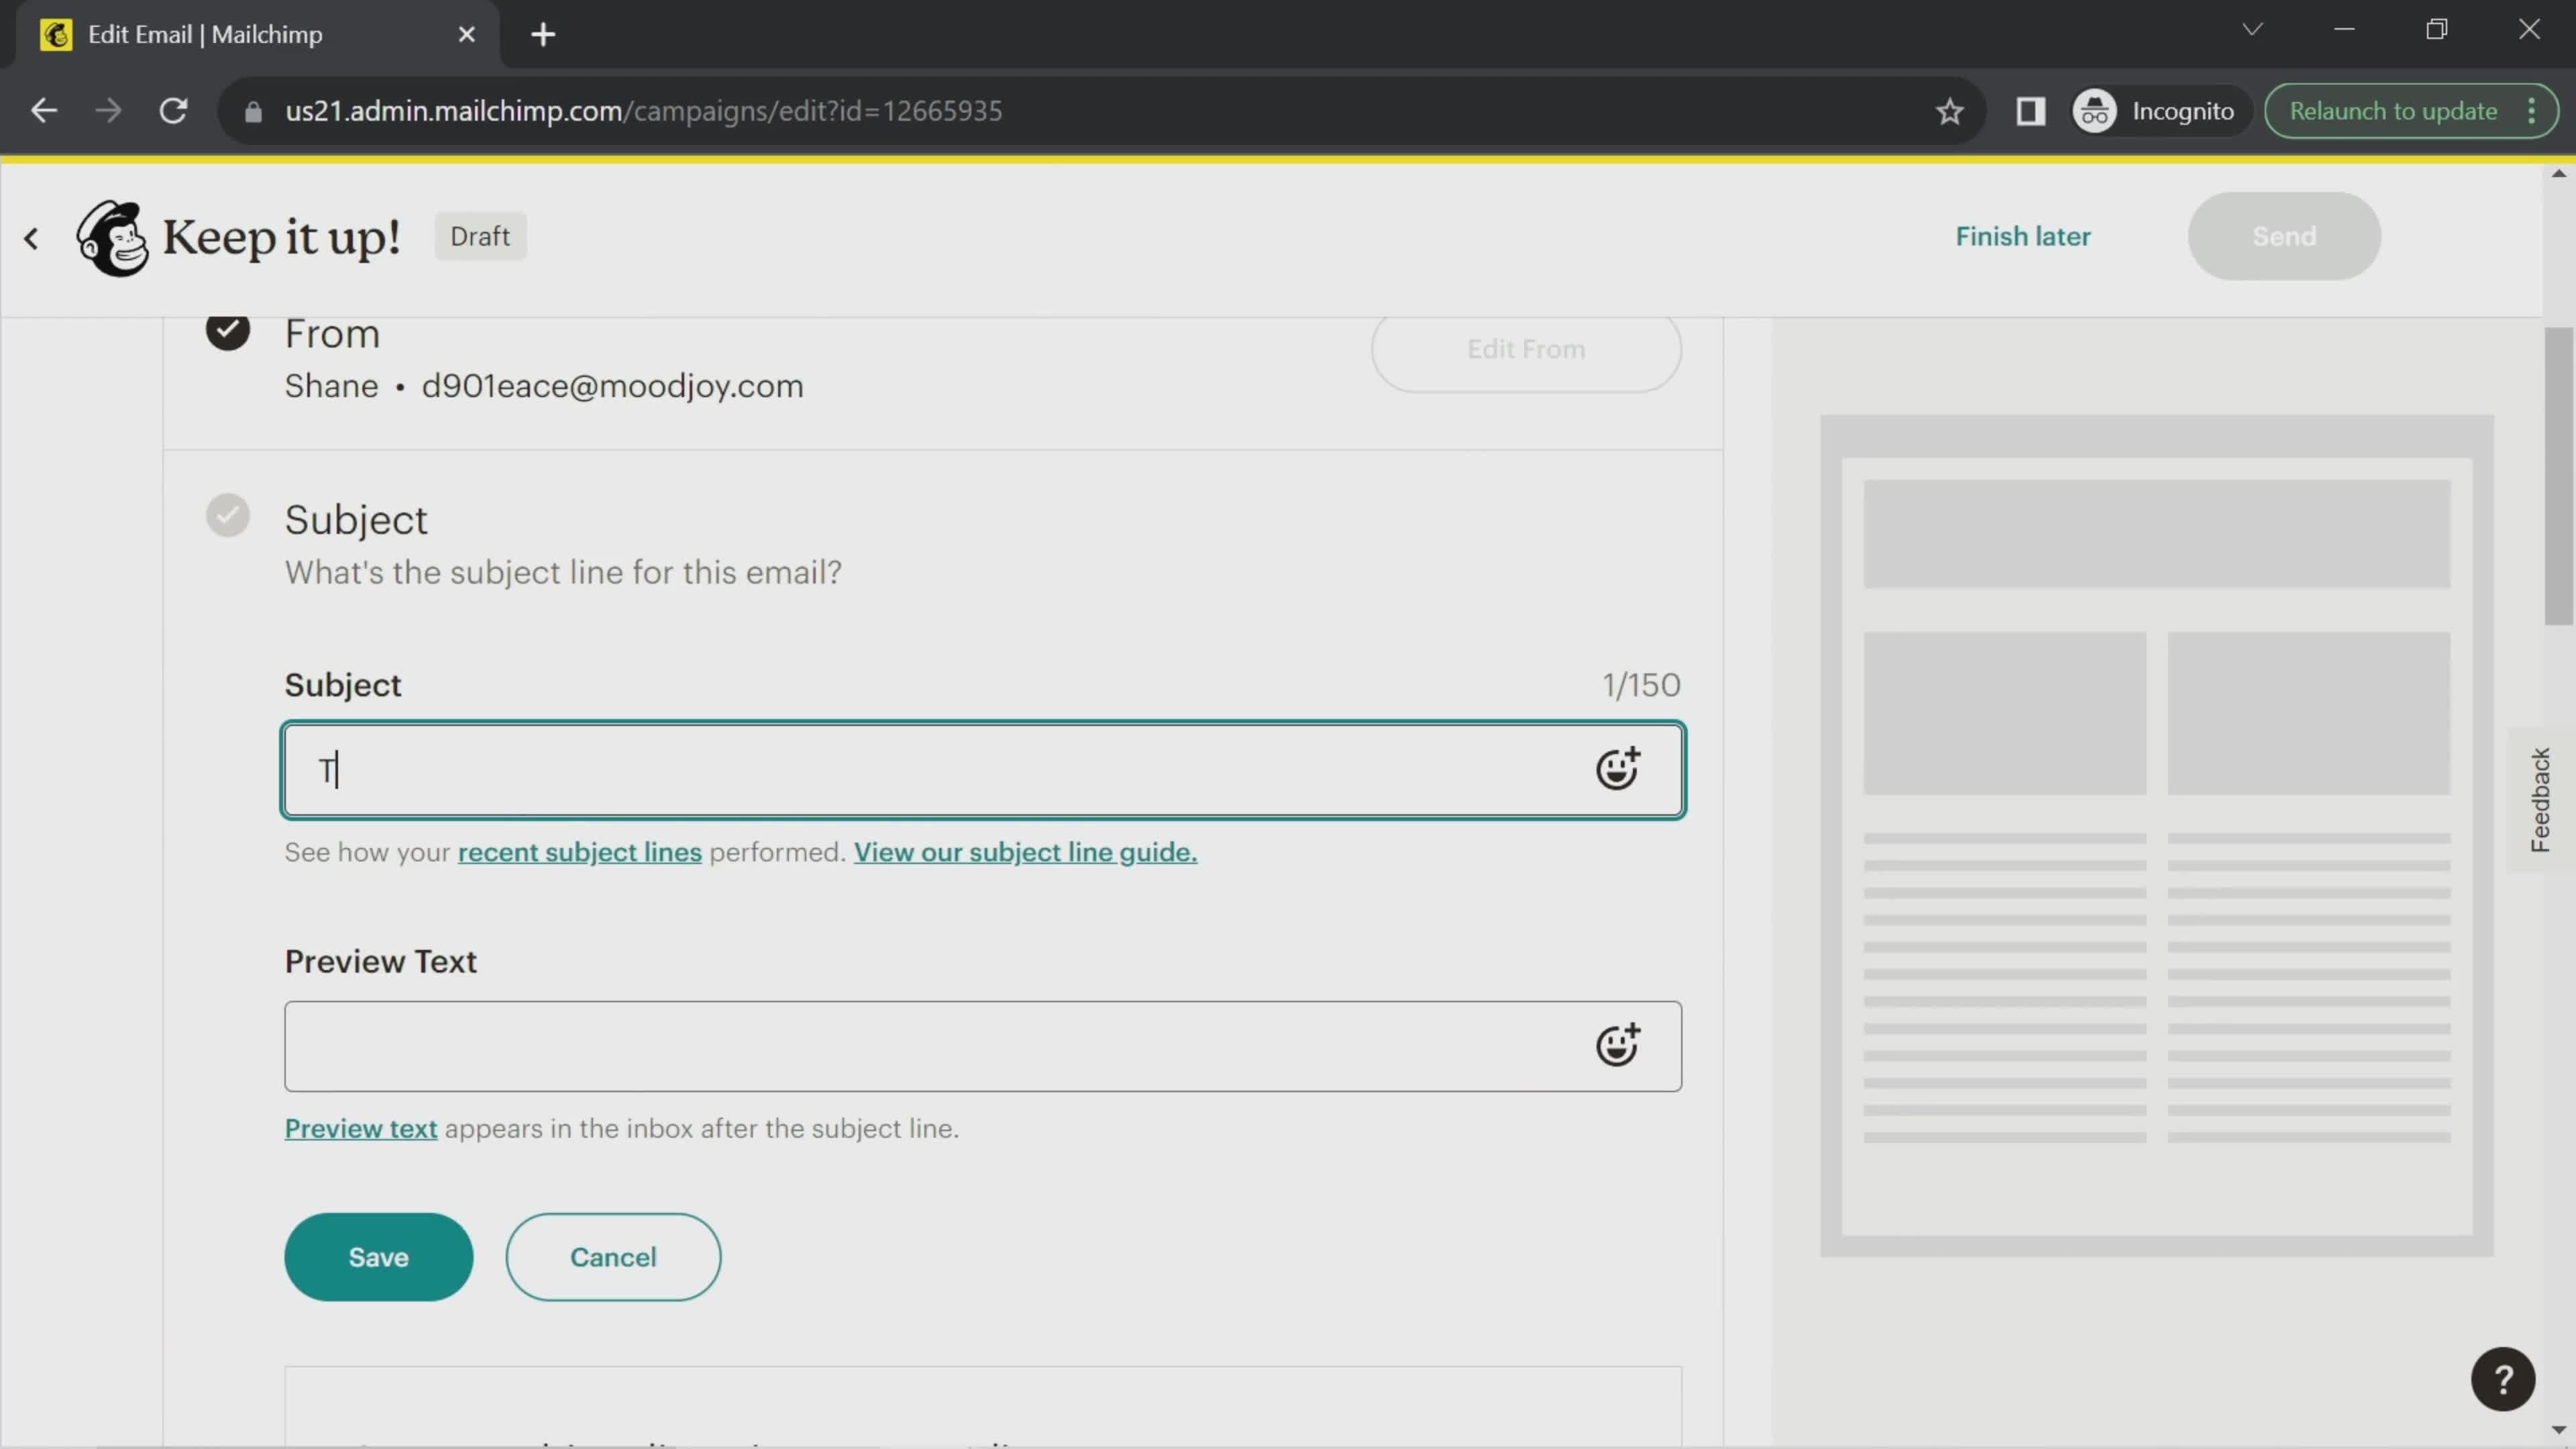
Task: Click the bookmark/star icon in address bar
Action: click(x=1949, y=110)
